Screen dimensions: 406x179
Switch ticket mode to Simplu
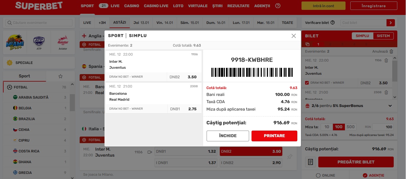362,36
